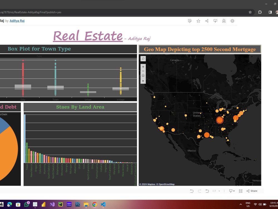The height and width of the screenshot is (209, 278).
Task: Expand the map toolbar side arrow
Action: point(143,81)
